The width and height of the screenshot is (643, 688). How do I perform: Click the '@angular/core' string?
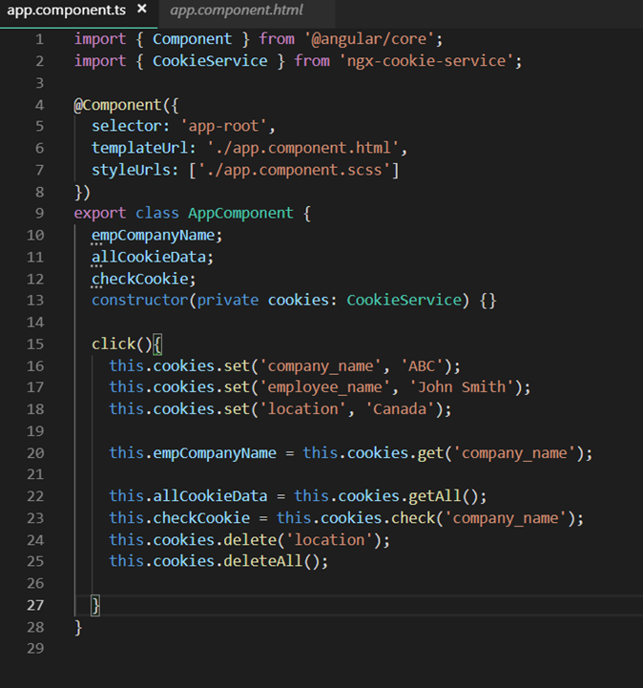[369, 39]
